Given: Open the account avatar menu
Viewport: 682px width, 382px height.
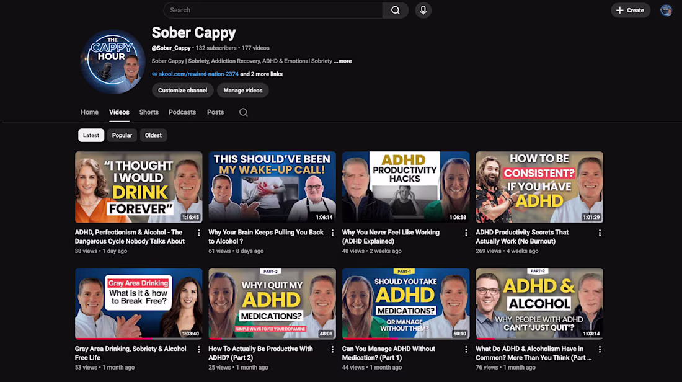Looking at the screenshot, I should click(665, 10).
